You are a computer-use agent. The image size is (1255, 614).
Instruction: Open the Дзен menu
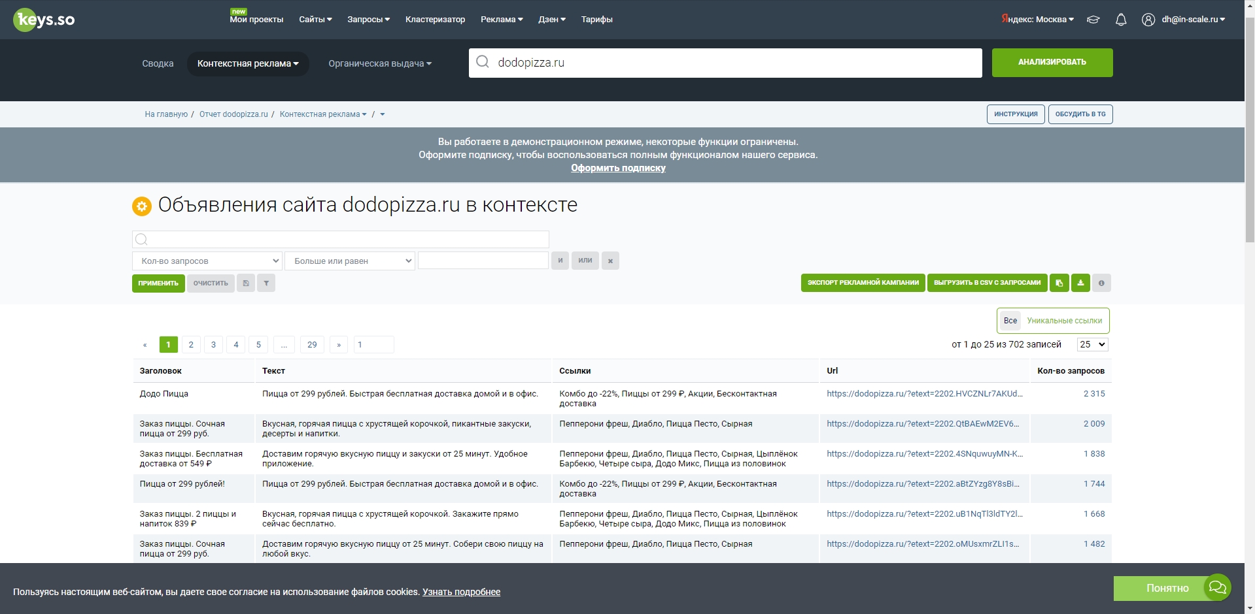click(552, 20)
